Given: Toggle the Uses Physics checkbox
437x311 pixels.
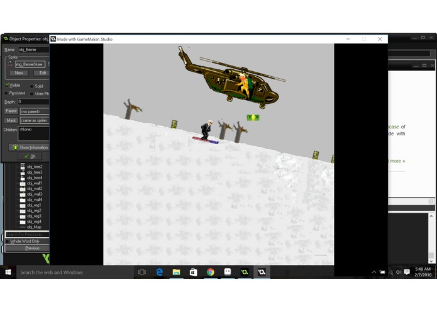Looking at the screenshot, I should [x=32, y=94].
